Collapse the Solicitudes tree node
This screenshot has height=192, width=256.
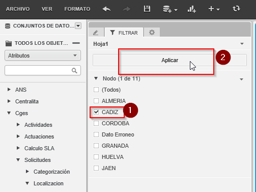coord(18,160)
